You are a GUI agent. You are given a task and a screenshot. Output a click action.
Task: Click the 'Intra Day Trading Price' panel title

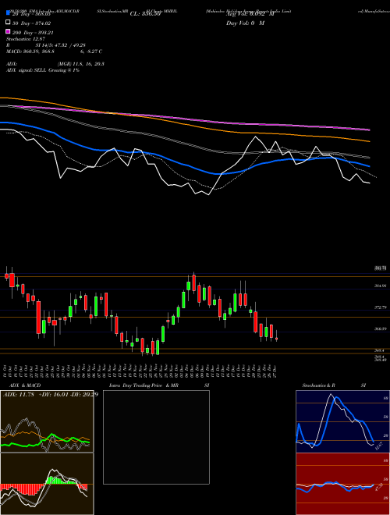tap(159, 385)
